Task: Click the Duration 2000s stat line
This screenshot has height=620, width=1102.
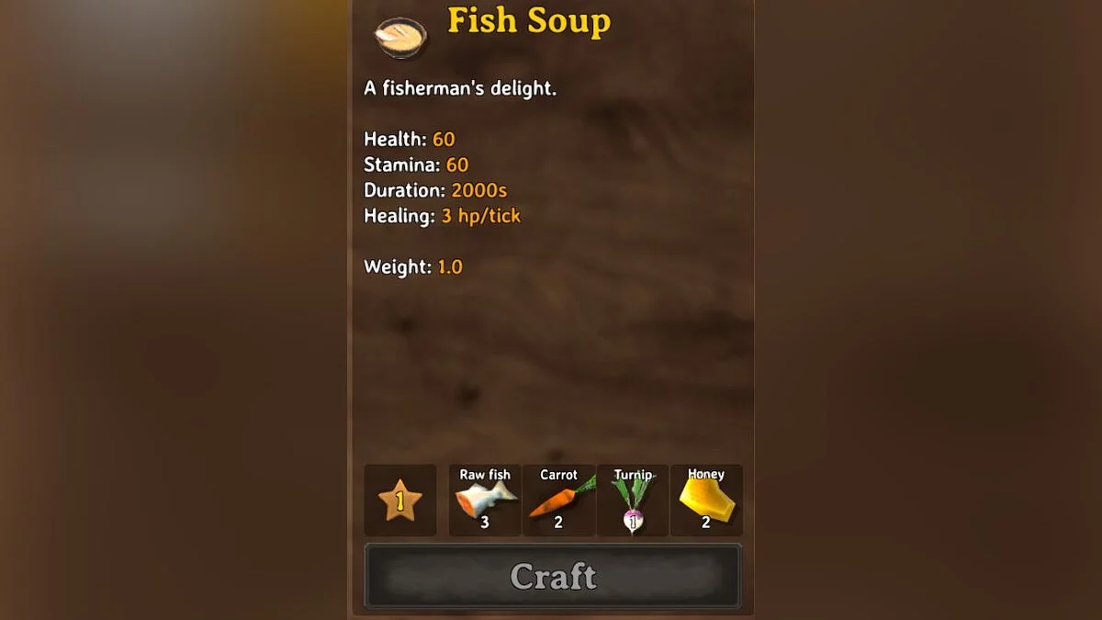Action: pos(435,191)
